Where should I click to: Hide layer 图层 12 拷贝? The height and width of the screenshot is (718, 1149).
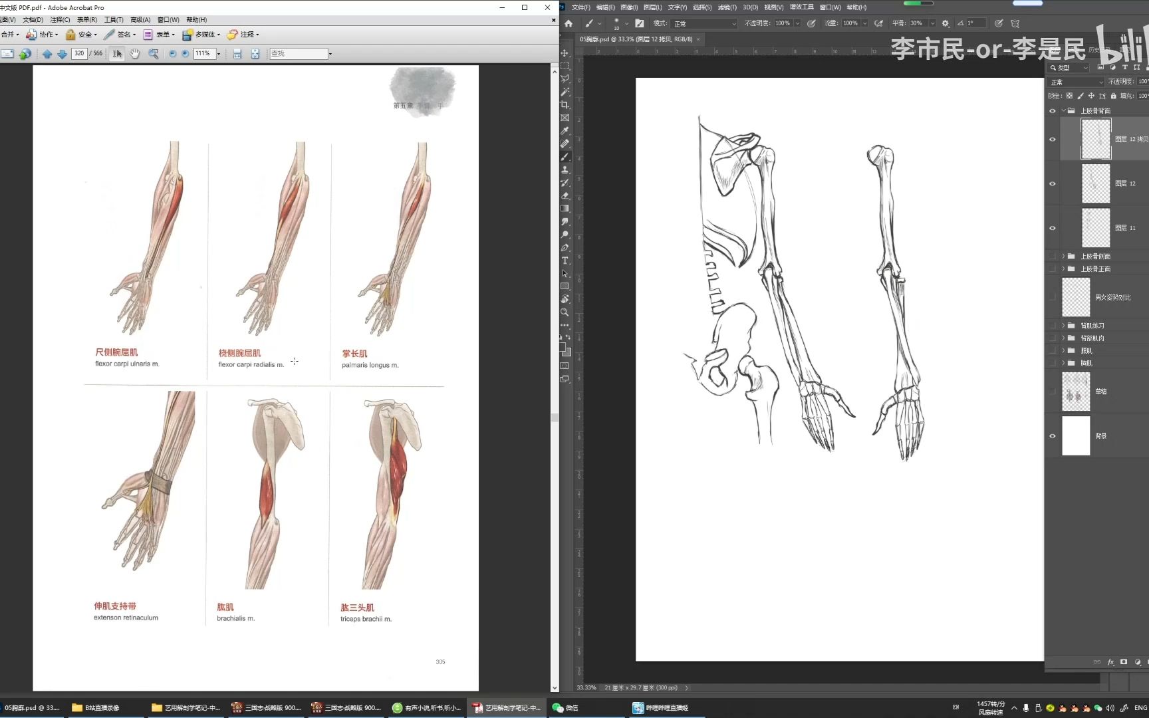1052,140
